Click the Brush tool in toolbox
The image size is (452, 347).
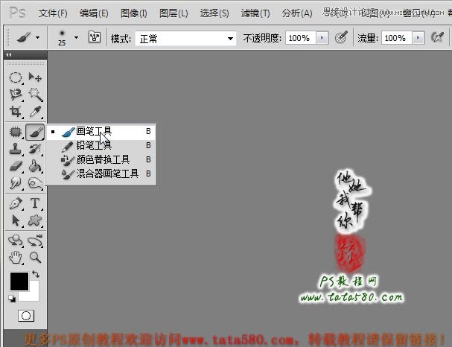click(35, 132)
